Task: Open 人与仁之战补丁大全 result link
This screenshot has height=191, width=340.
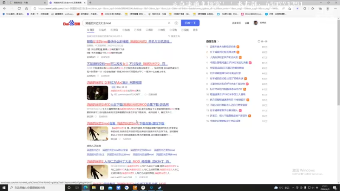Action: pos(129,161)
